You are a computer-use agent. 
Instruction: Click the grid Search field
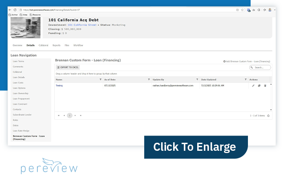[260, 67]
